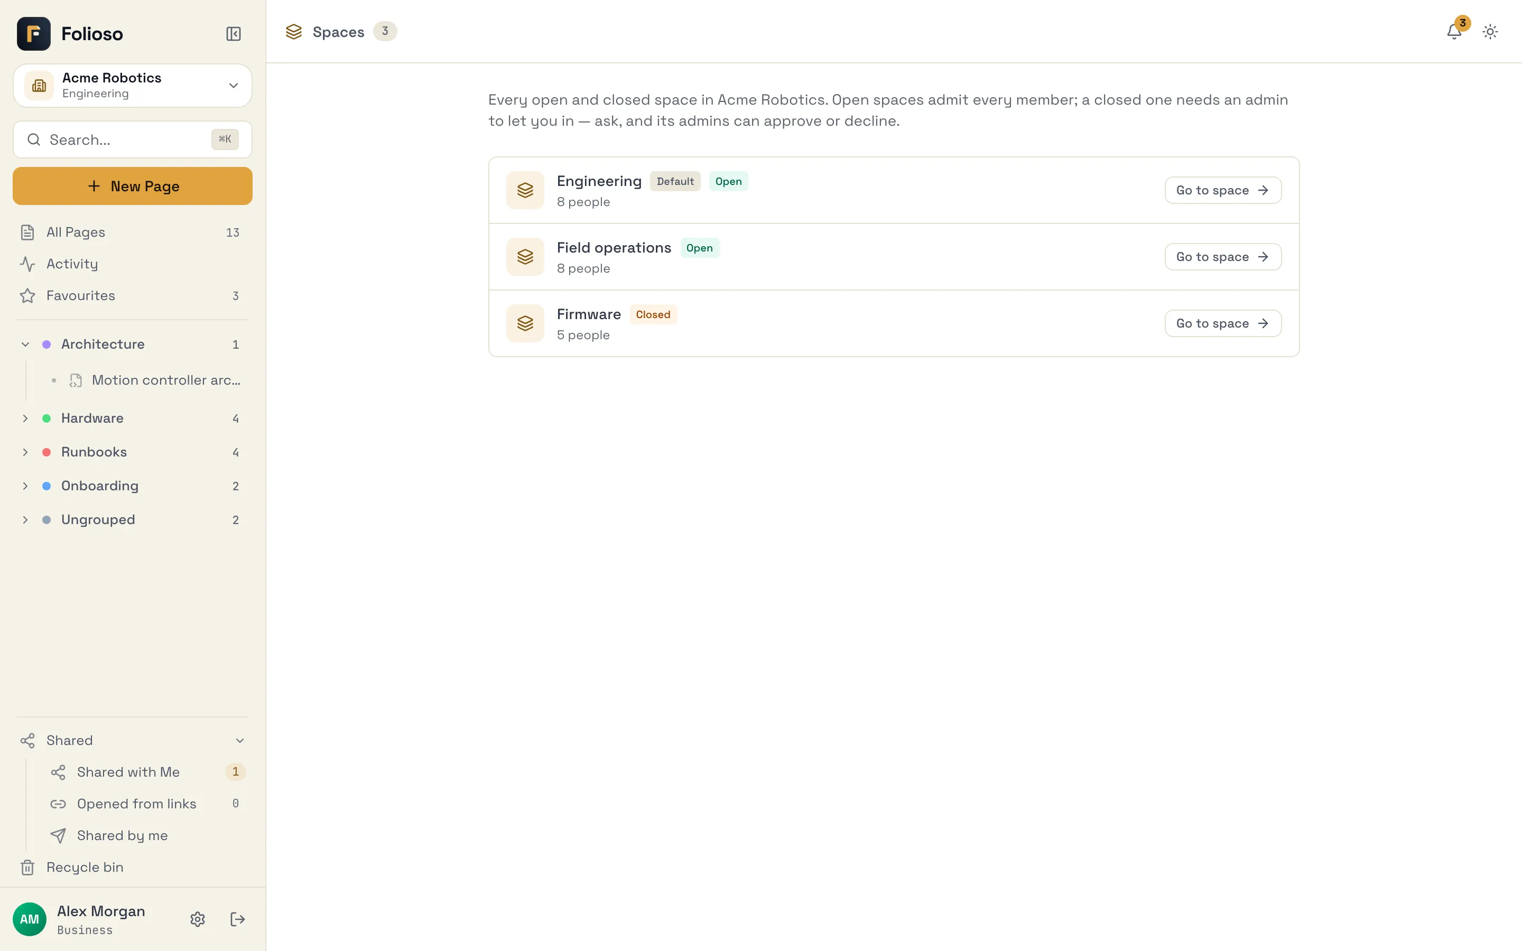1522x951 pixels.
Task: Click the All Pages document icon
Action: [x=27, y=232]
